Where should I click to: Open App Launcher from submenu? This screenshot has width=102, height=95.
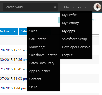43,71
